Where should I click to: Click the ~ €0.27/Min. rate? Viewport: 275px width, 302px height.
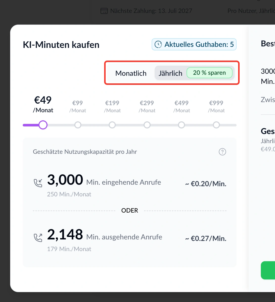pyautogui.click(x=206, y=238)
